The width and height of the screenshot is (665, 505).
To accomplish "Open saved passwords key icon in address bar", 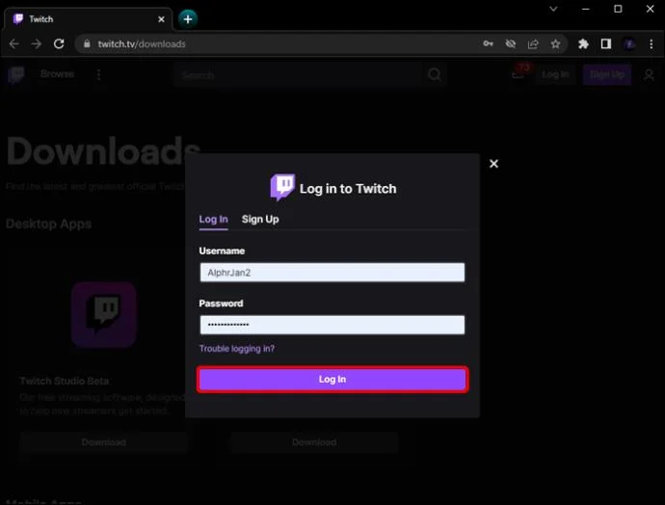I will click(488, 43).
